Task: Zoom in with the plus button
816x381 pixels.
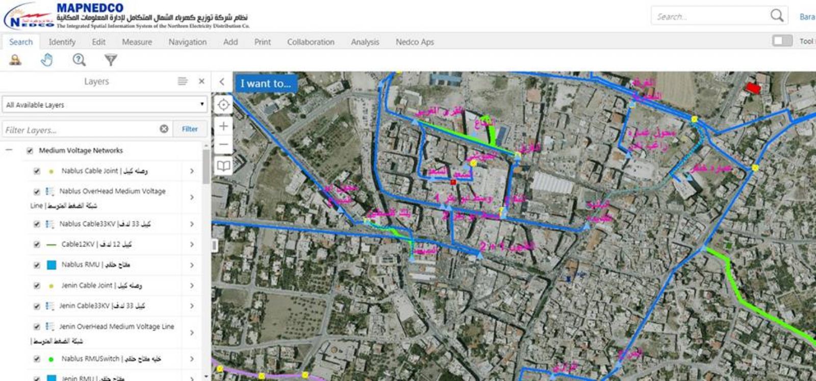Action: 223,126
